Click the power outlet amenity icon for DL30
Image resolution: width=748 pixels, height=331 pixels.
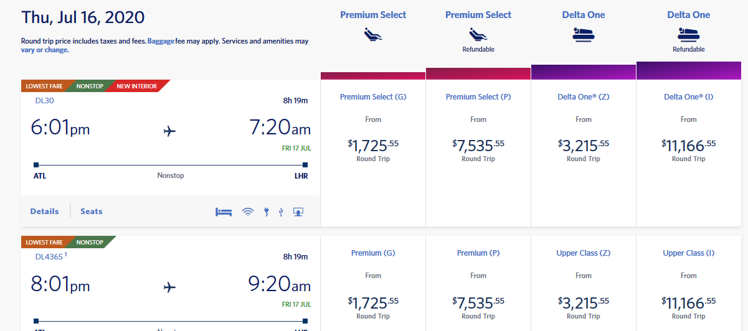[267, 212]
